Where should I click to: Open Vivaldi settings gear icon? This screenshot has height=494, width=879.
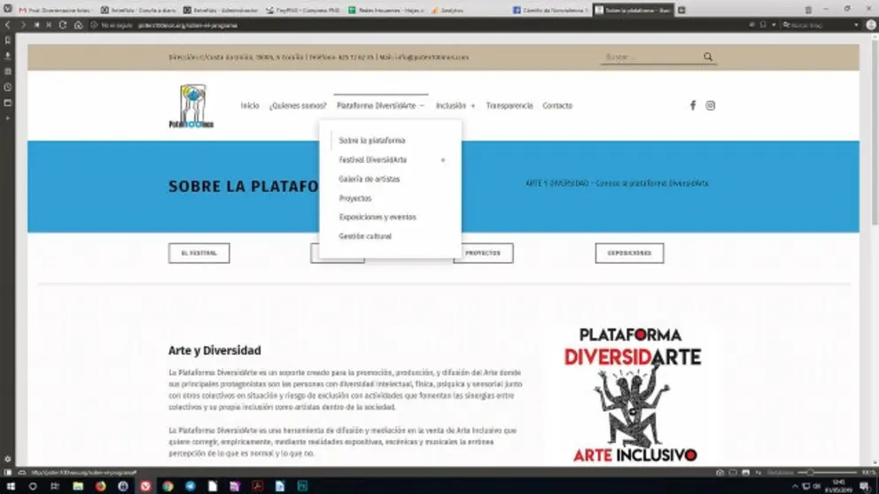pos(8,459)
